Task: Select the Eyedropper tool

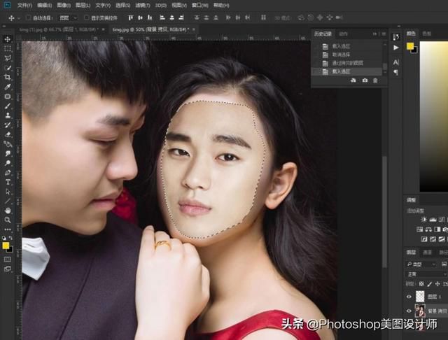Action: (8, 87)
